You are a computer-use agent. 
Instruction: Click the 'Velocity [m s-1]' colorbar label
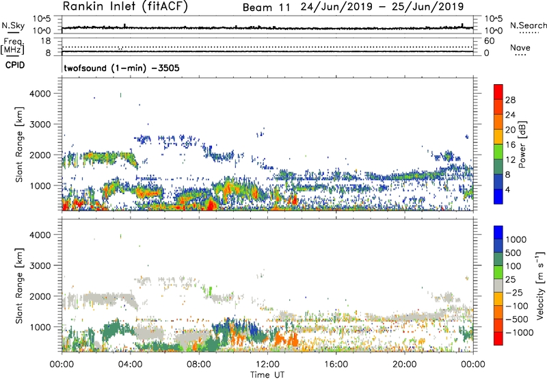(x=540, y=285)
